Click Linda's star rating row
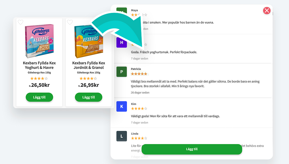The height and width of the screenshot is (164, 289). (x=139, y=138)
